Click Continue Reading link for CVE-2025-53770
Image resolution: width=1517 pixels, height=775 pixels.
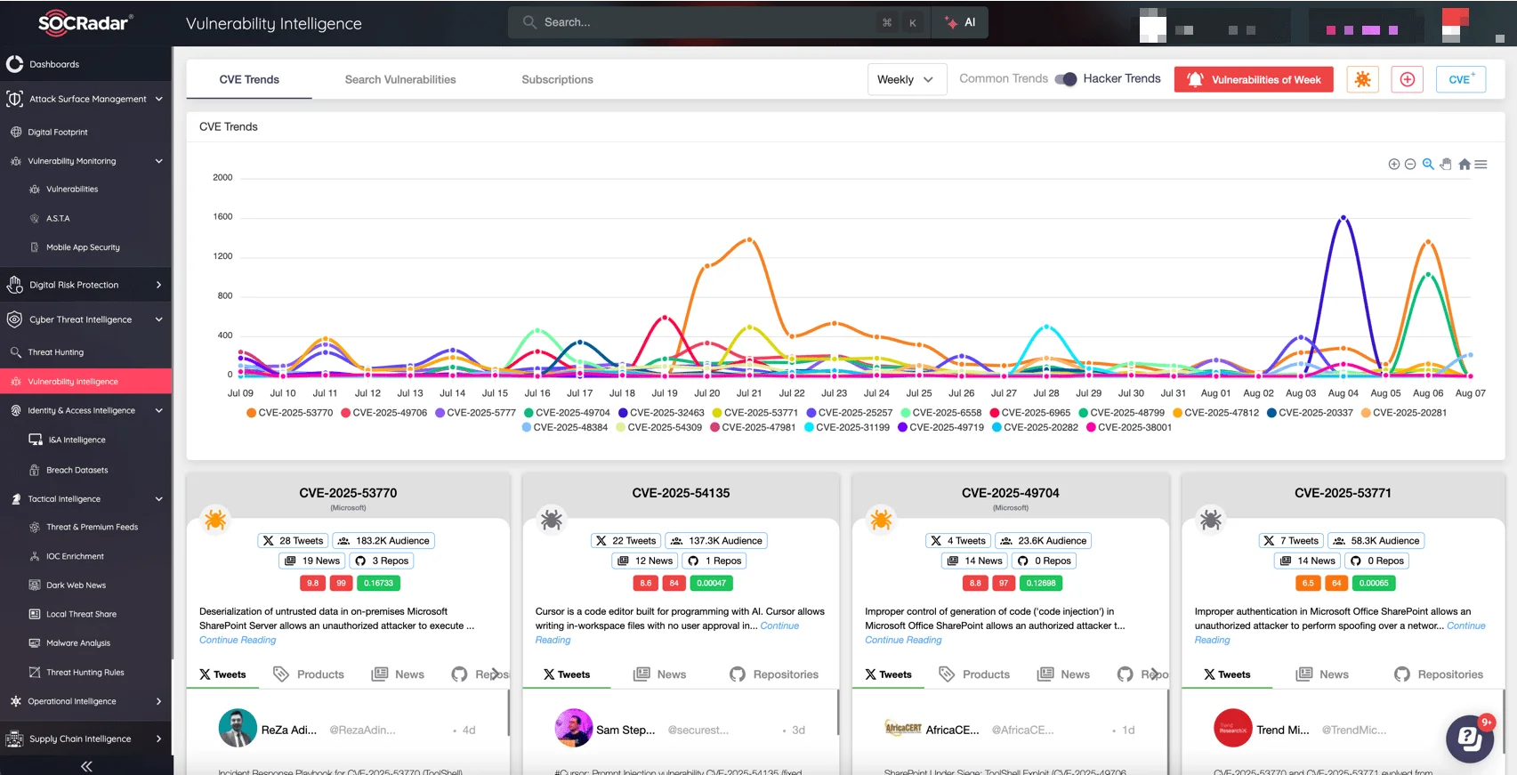(238, 640)
